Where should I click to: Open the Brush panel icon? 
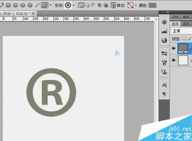pyautogui.click(x=164, y=62)
